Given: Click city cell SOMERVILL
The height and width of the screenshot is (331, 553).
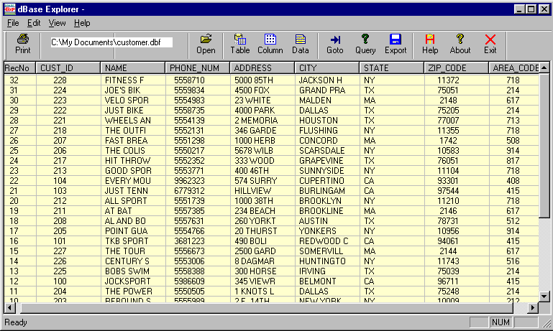Looking at the screenshot, I should (x=327, y=251).
